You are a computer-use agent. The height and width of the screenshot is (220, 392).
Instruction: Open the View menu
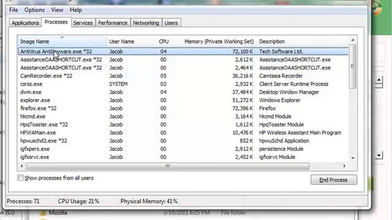[x=57, y=10]
